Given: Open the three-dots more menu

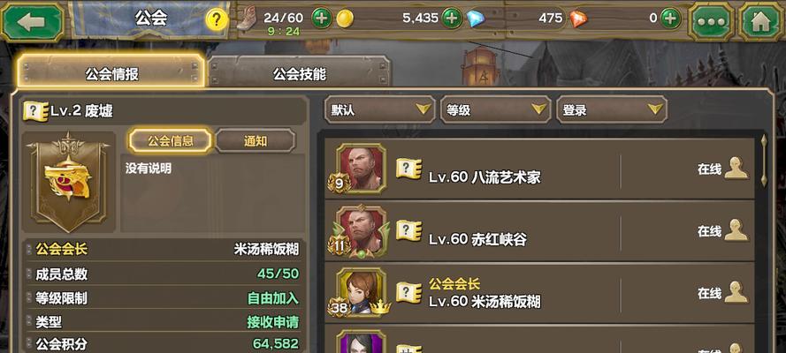Looking at the screenshot, I should [712, 21].
